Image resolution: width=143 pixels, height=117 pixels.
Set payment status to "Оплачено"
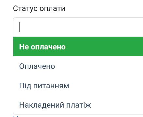coord(78,66)
